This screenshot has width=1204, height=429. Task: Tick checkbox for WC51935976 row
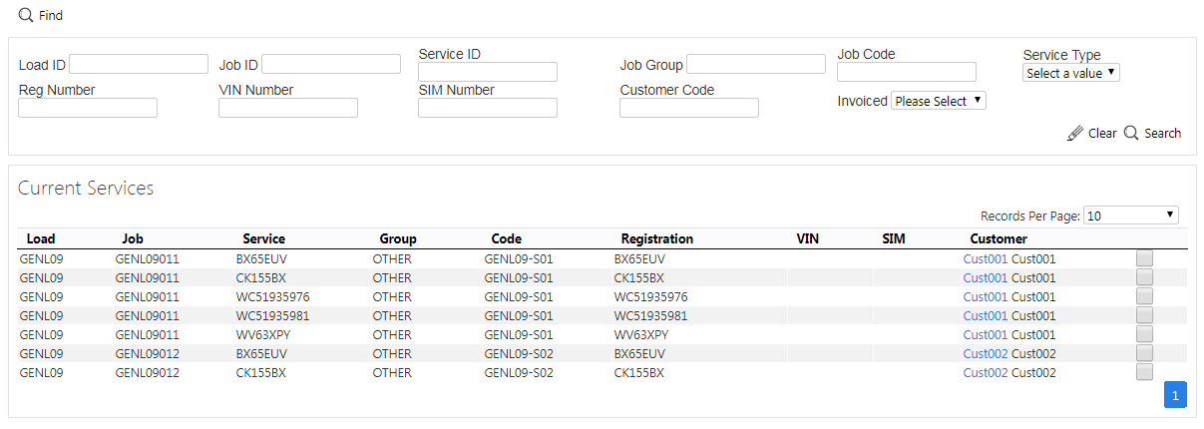click(1144, 296)
